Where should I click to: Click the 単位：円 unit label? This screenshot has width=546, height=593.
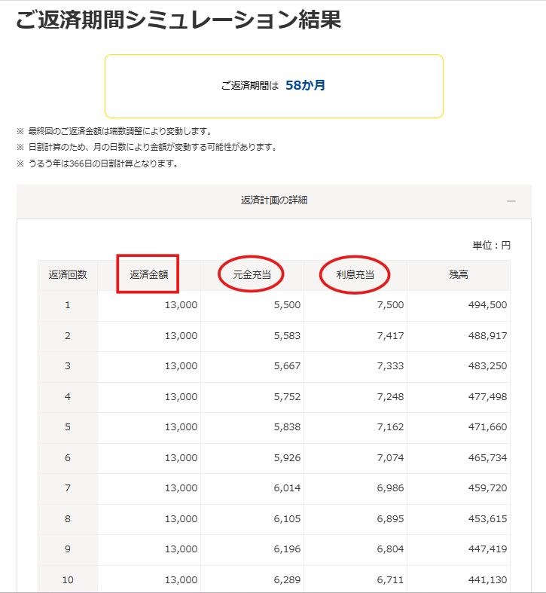coord(491,246)
